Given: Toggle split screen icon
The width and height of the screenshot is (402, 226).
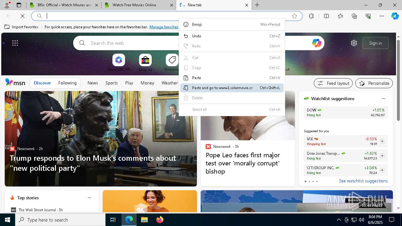Looking at the screenshot, I should [326, 16].
